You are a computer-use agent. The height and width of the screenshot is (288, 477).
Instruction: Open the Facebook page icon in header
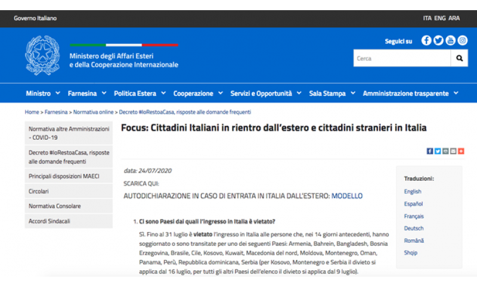(426, 40)
